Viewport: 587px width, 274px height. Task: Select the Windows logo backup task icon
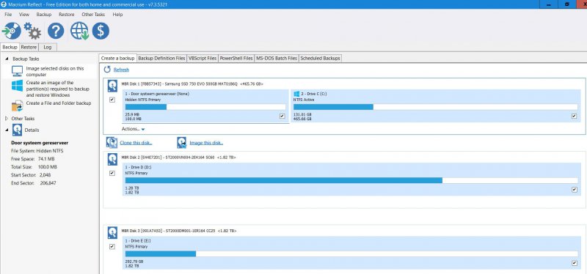coord(17,86)
